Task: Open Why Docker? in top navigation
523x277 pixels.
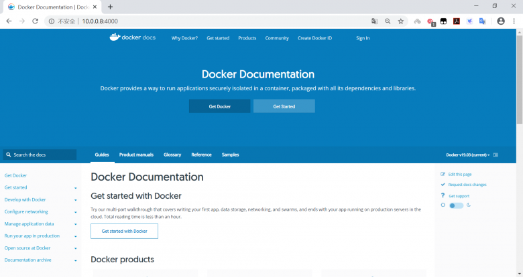Action: click(184, 38)
